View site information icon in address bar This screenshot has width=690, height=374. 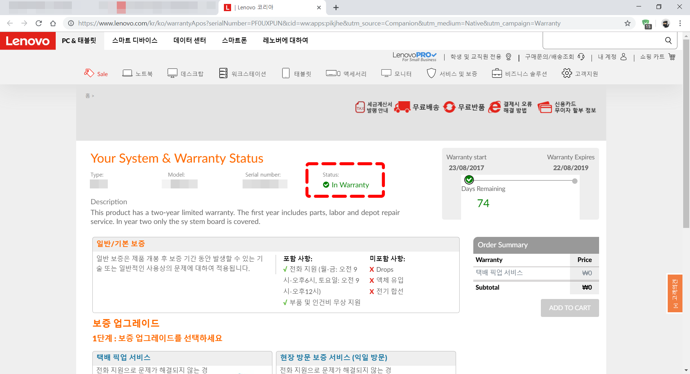click(x=71, y=23)
